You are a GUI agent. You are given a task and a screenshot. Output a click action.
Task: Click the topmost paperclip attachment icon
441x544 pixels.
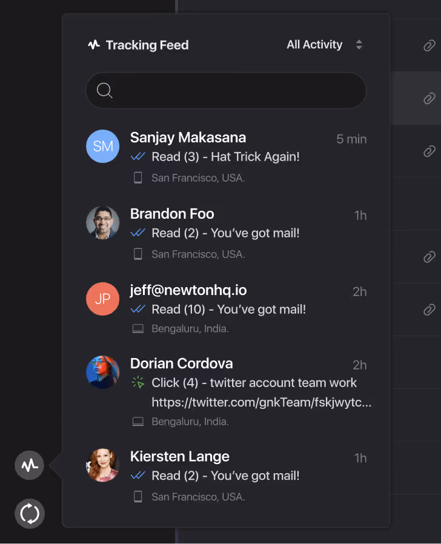click(x=429, y=45)
